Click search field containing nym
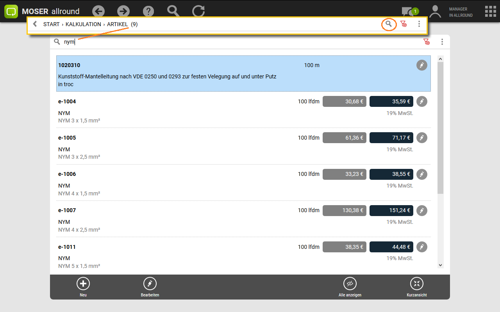500x312 pixels. coord(234,42)
